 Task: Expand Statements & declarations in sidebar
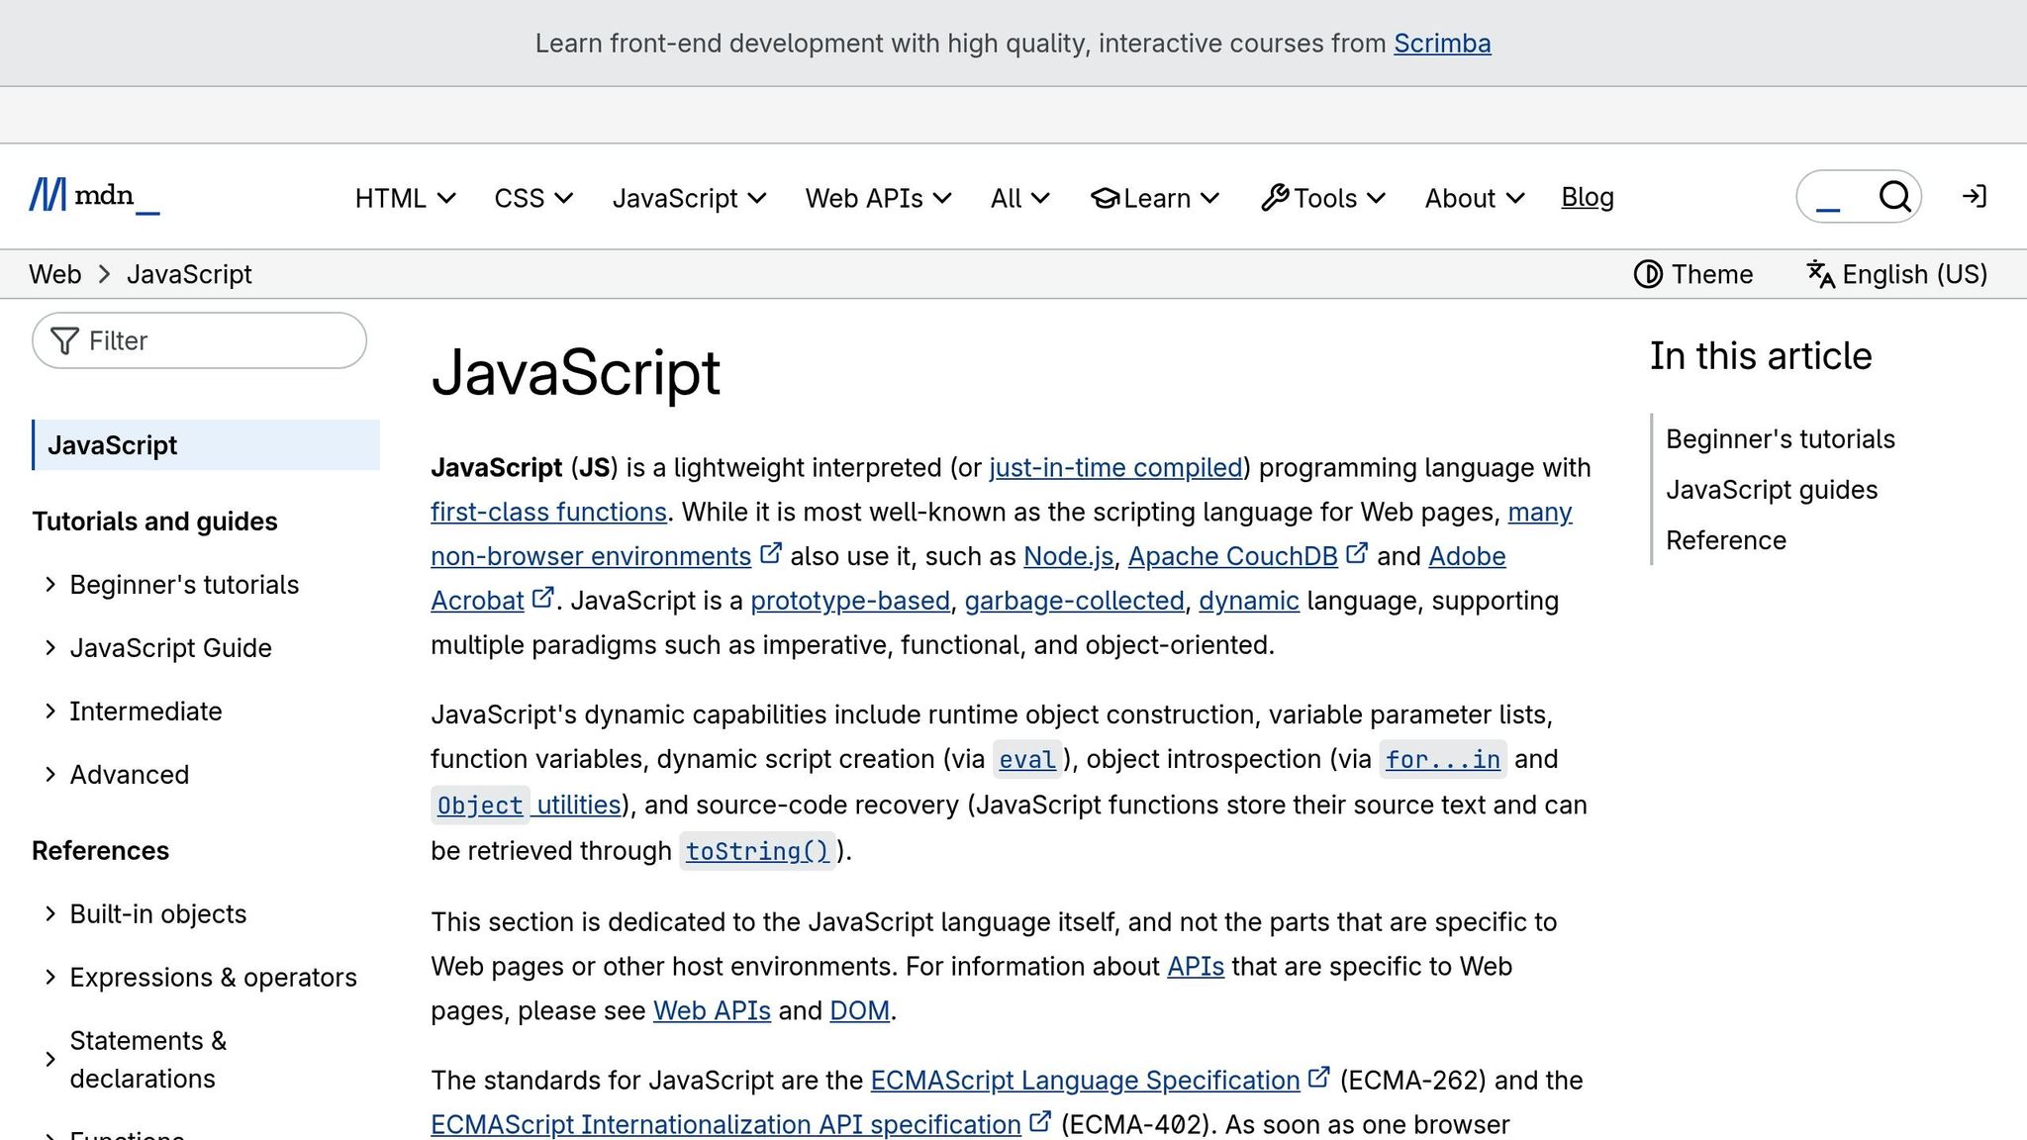(147, 1059)
